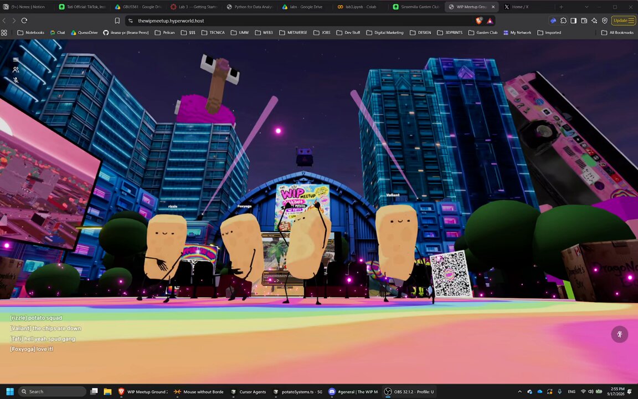638x399 pixels.
Task: Switch to OBS 32.1.2 in the taskbar
Action: point(410,392)
